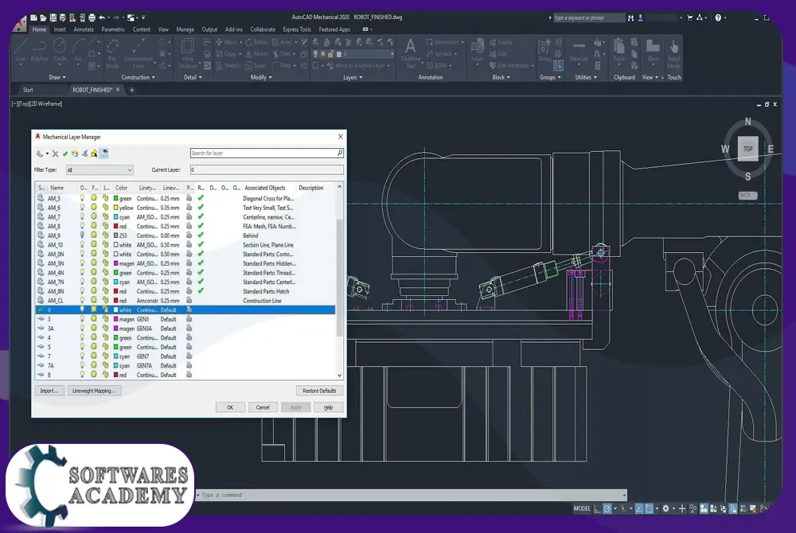The width and height of the screenshot is (796, 533).
Task: Toggle the freeze sun icon for layer AM_7
Action: [94, 216]
